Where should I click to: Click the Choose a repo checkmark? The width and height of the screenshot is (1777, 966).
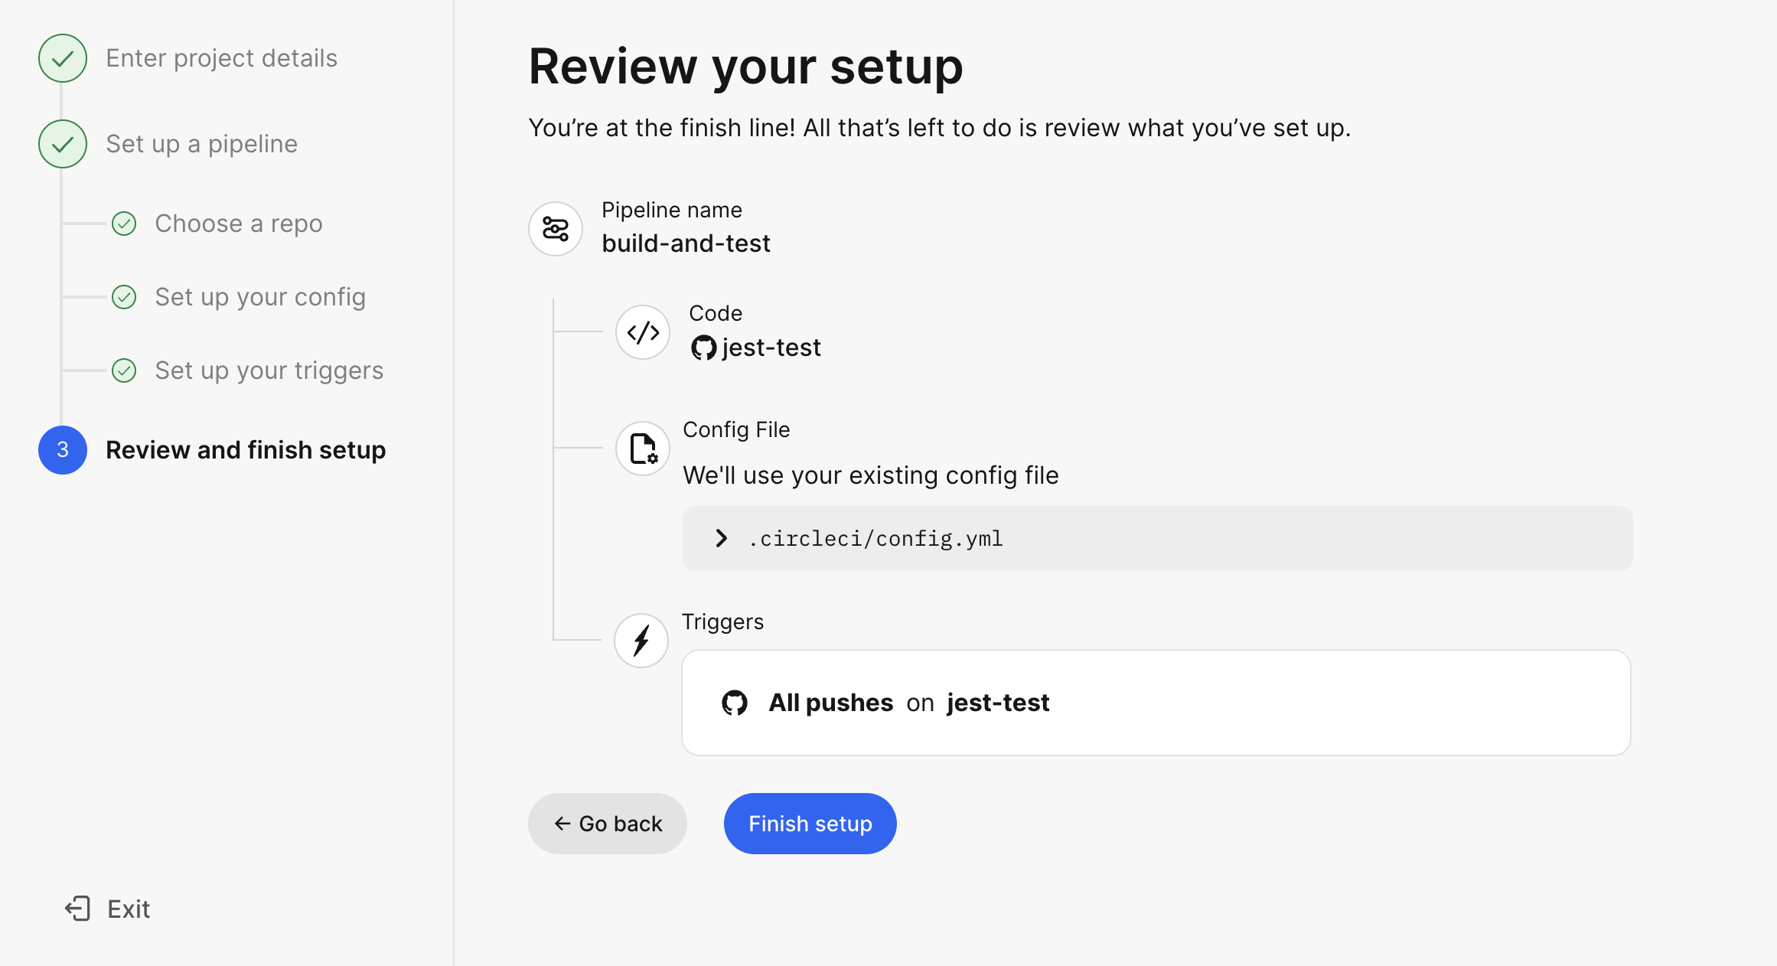click(124, 224)
